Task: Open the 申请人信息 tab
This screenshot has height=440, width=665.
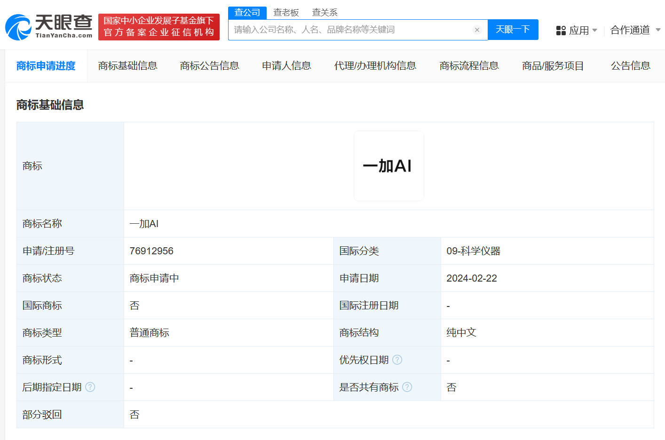Action: pos(286,66)
